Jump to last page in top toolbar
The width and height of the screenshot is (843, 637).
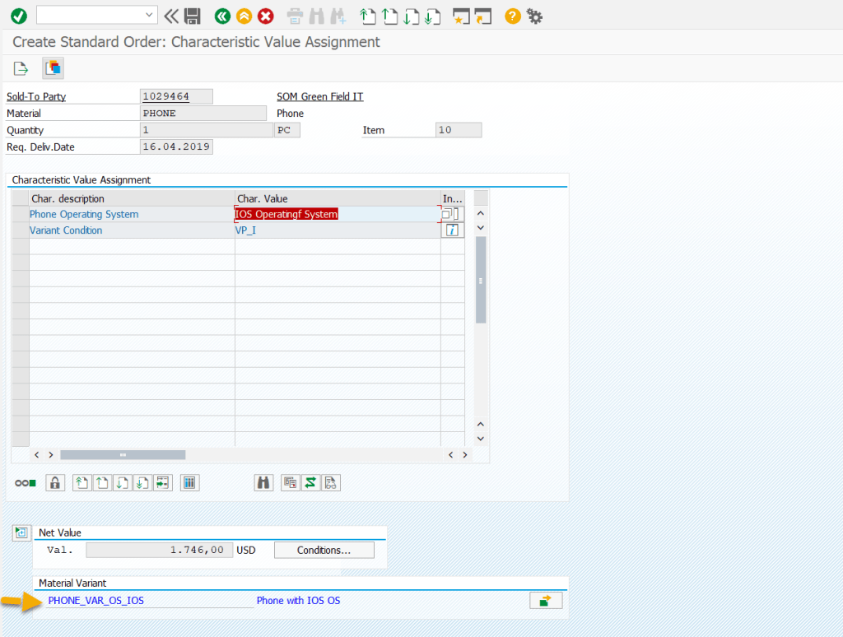click(432, 16)
